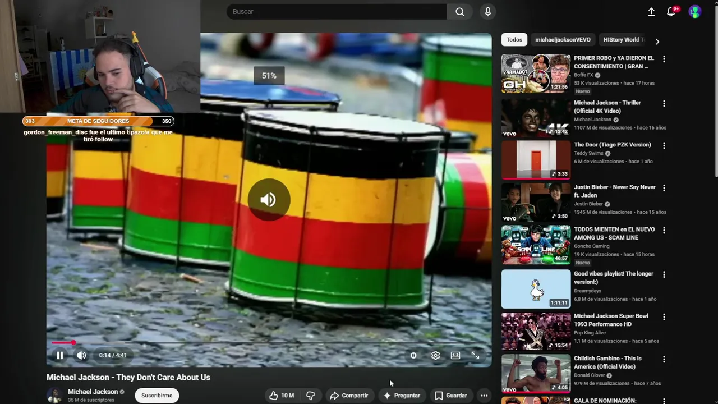The image size is (718, 404).
Task: Click video title 'They Don't Care About Us'
Action: tap(128, 378)
